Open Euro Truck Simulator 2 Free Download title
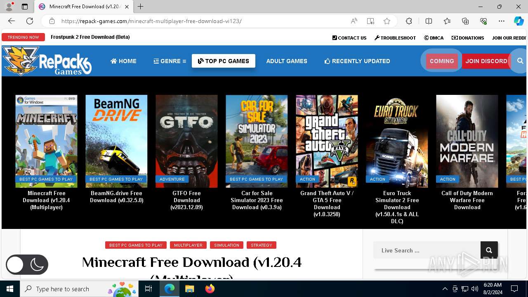528x297 pixels. (397, 207)
